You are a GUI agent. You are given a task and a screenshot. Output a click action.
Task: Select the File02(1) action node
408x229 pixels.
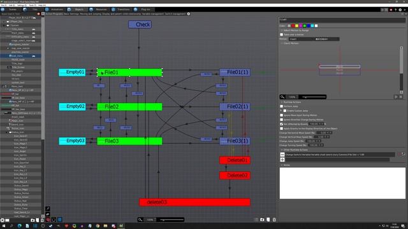pos(235,106)
